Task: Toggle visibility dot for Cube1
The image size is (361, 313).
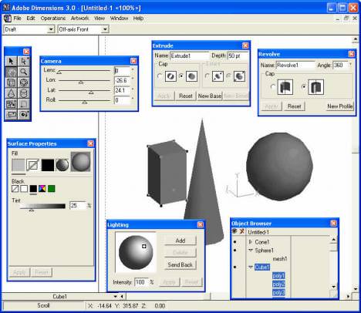Action: point(234,268)
